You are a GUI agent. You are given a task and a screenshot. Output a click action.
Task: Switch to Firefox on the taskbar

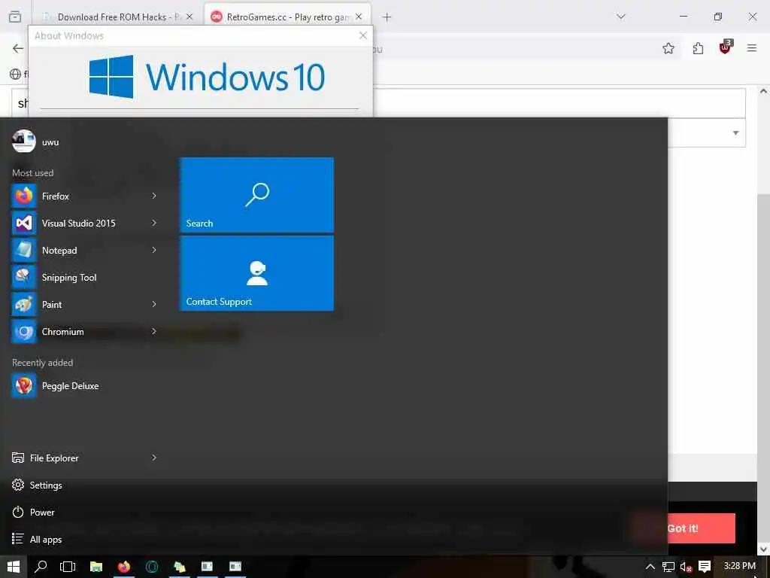[x=124, y=567]
